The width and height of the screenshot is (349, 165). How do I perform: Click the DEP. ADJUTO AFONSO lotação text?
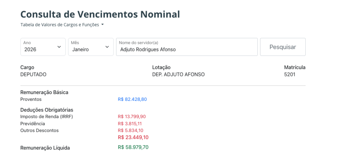[178, 74]
